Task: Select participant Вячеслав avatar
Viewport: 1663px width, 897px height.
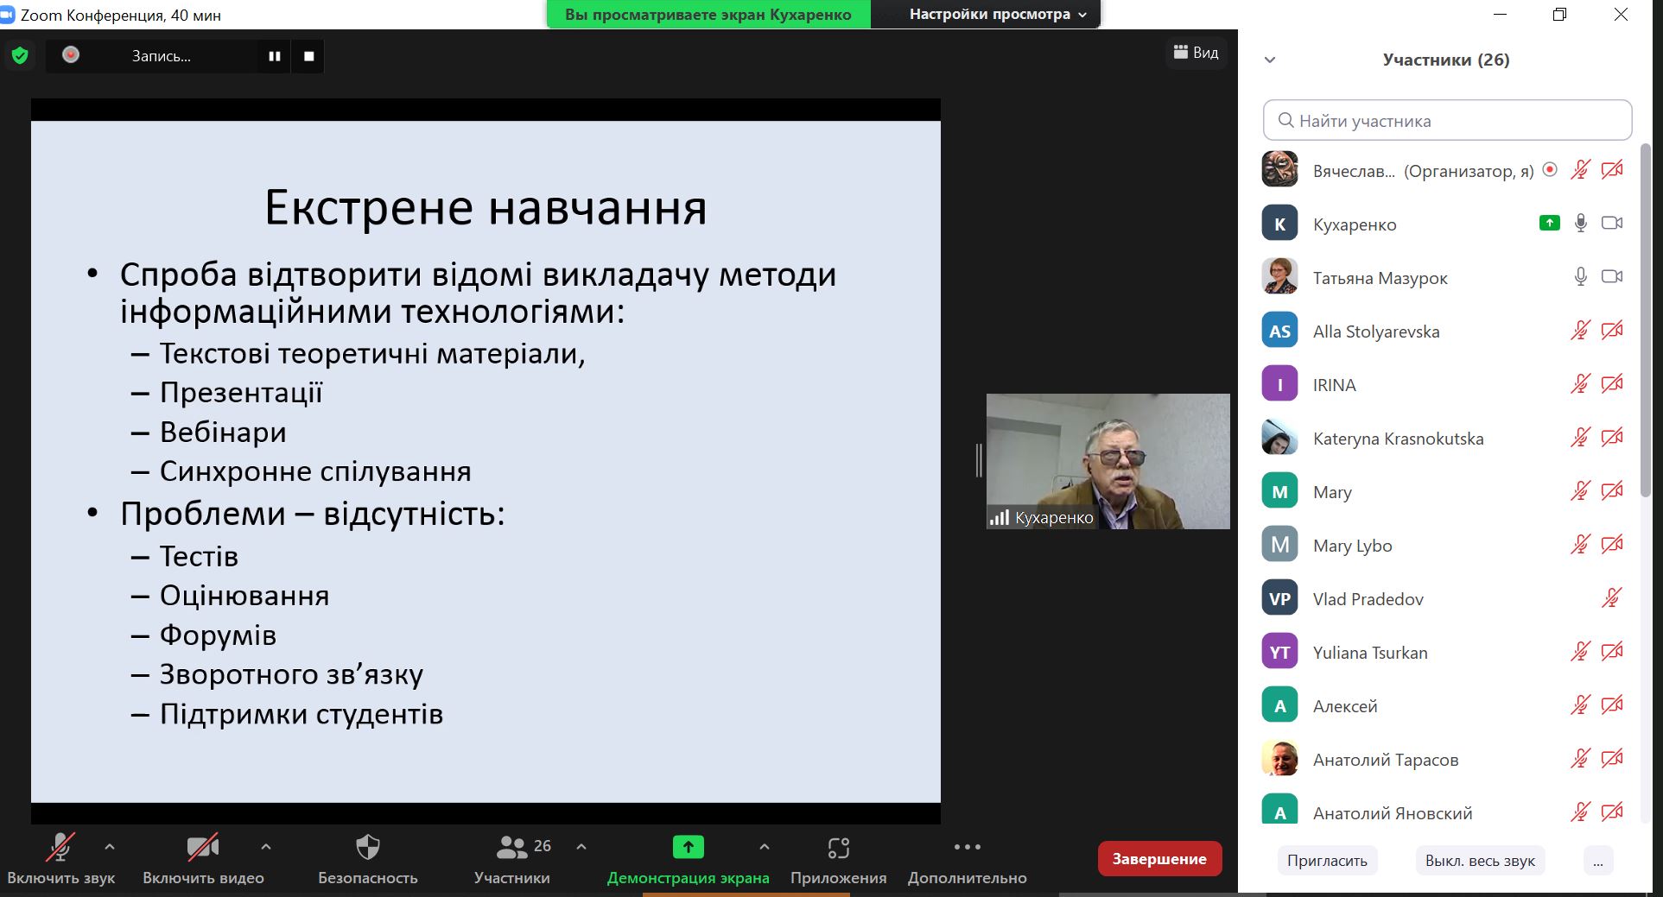Action: click(1279, 169)
